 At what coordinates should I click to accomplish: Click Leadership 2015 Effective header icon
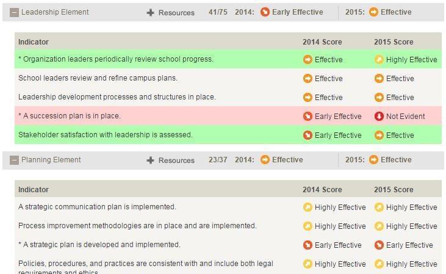point(373,12)
